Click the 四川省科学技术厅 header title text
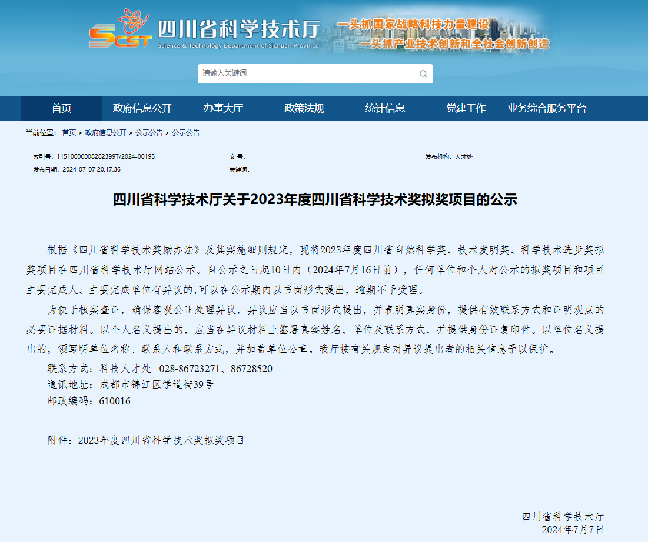This screenshot has height=542, width=648. 238,29
